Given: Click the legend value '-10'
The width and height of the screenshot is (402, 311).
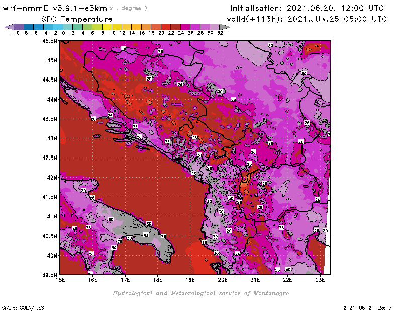Looking at the screenshot, I should (x=14, y=33).
